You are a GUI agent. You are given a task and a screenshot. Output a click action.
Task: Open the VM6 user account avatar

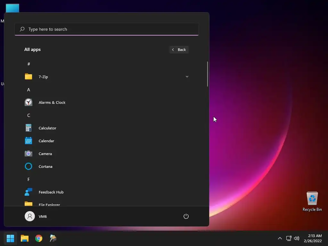click(x=30, y=216)
